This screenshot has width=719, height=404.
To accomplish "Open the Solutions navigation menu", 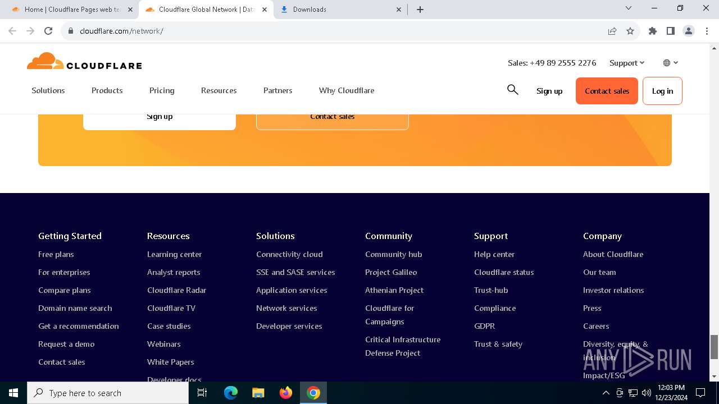I will 48,90.
